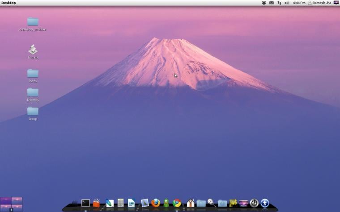The height and width of the screenshot is (212, 340).
Task: Select the fun.rb file icon
Action: tap(33, 52)
